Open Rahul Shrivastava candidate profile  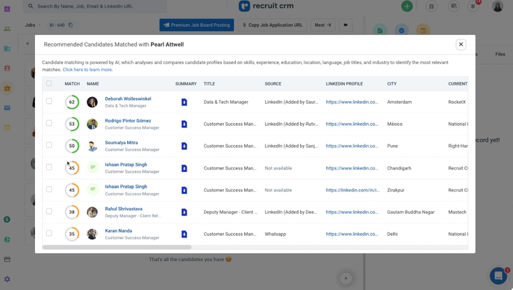124,208
